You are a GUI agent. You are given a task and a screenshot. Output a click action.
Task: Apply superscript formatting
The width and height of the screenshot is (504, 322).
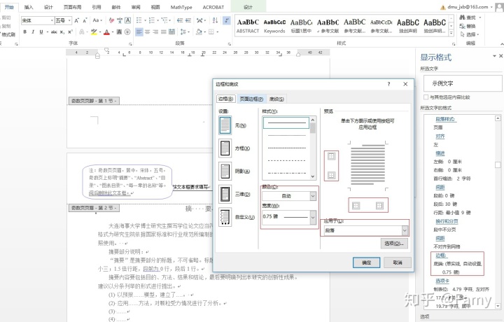click(70, 31)
